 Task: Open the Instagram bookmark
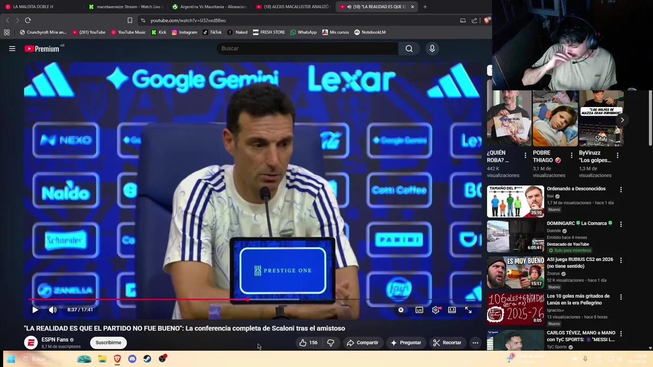184,32
